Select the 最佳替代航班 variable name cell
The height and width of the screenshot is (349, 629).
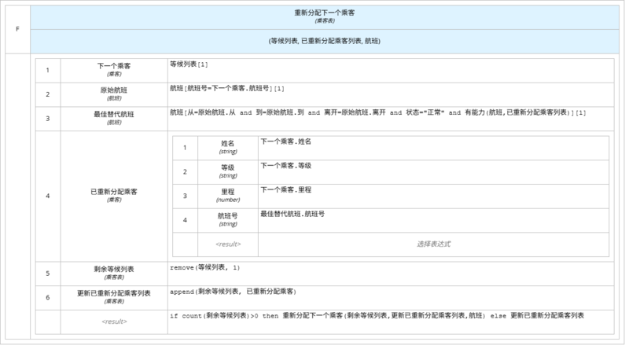(114, 118)
